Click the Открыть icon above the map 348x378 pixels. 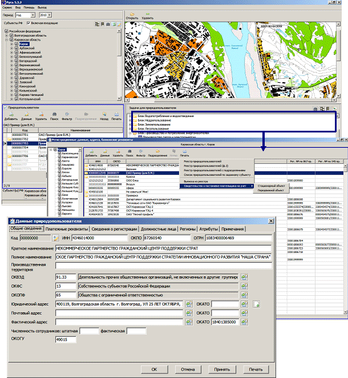pos(132,14)
